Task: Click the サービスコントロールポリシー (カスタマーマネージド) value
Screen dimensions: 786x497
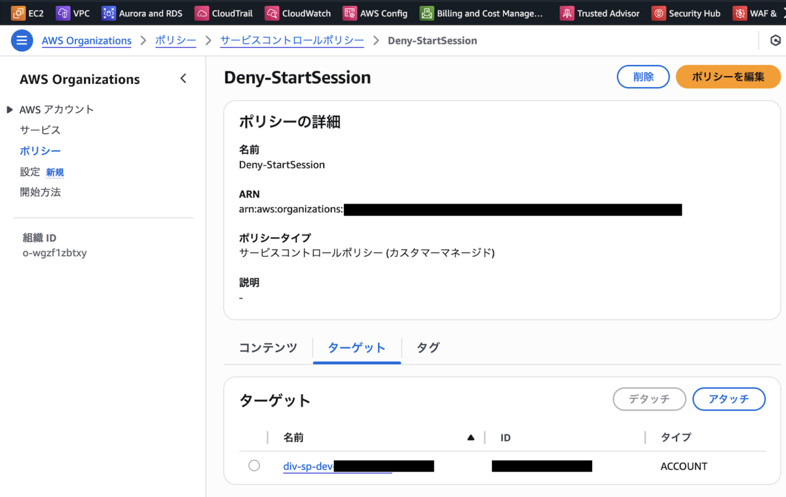Action: coord(367,253)
